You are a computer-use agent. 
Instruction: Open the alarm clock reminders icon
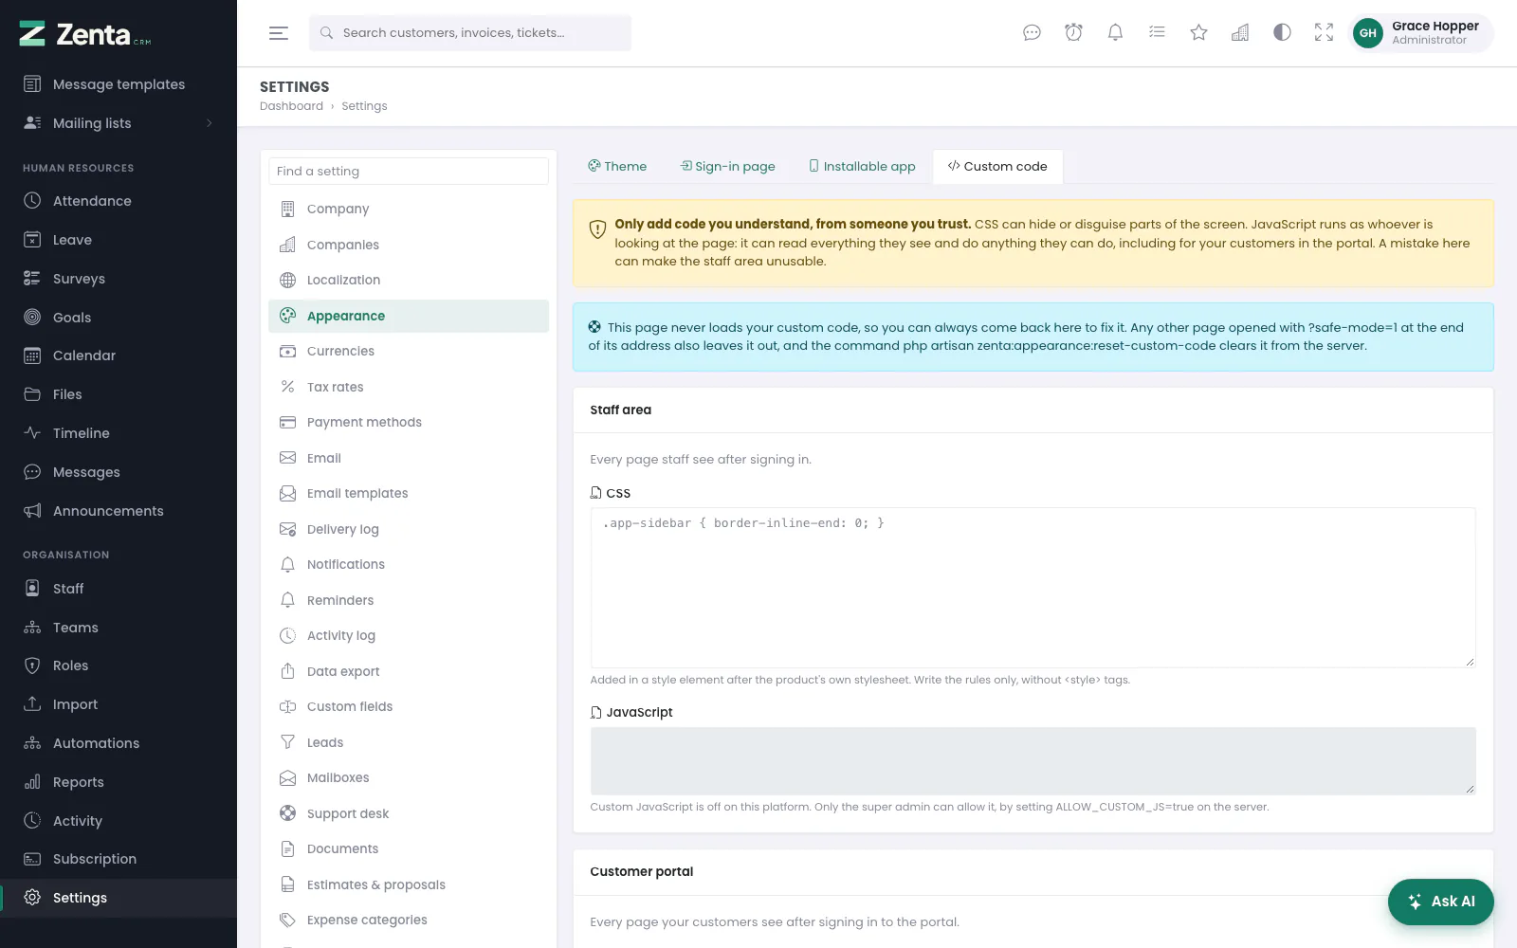click(1073, 33)
